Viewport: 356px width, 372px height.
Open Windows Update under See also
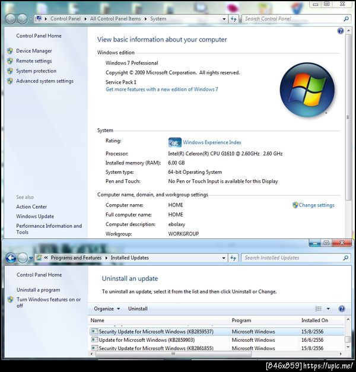pyautogui.click(x=35, y=217)
